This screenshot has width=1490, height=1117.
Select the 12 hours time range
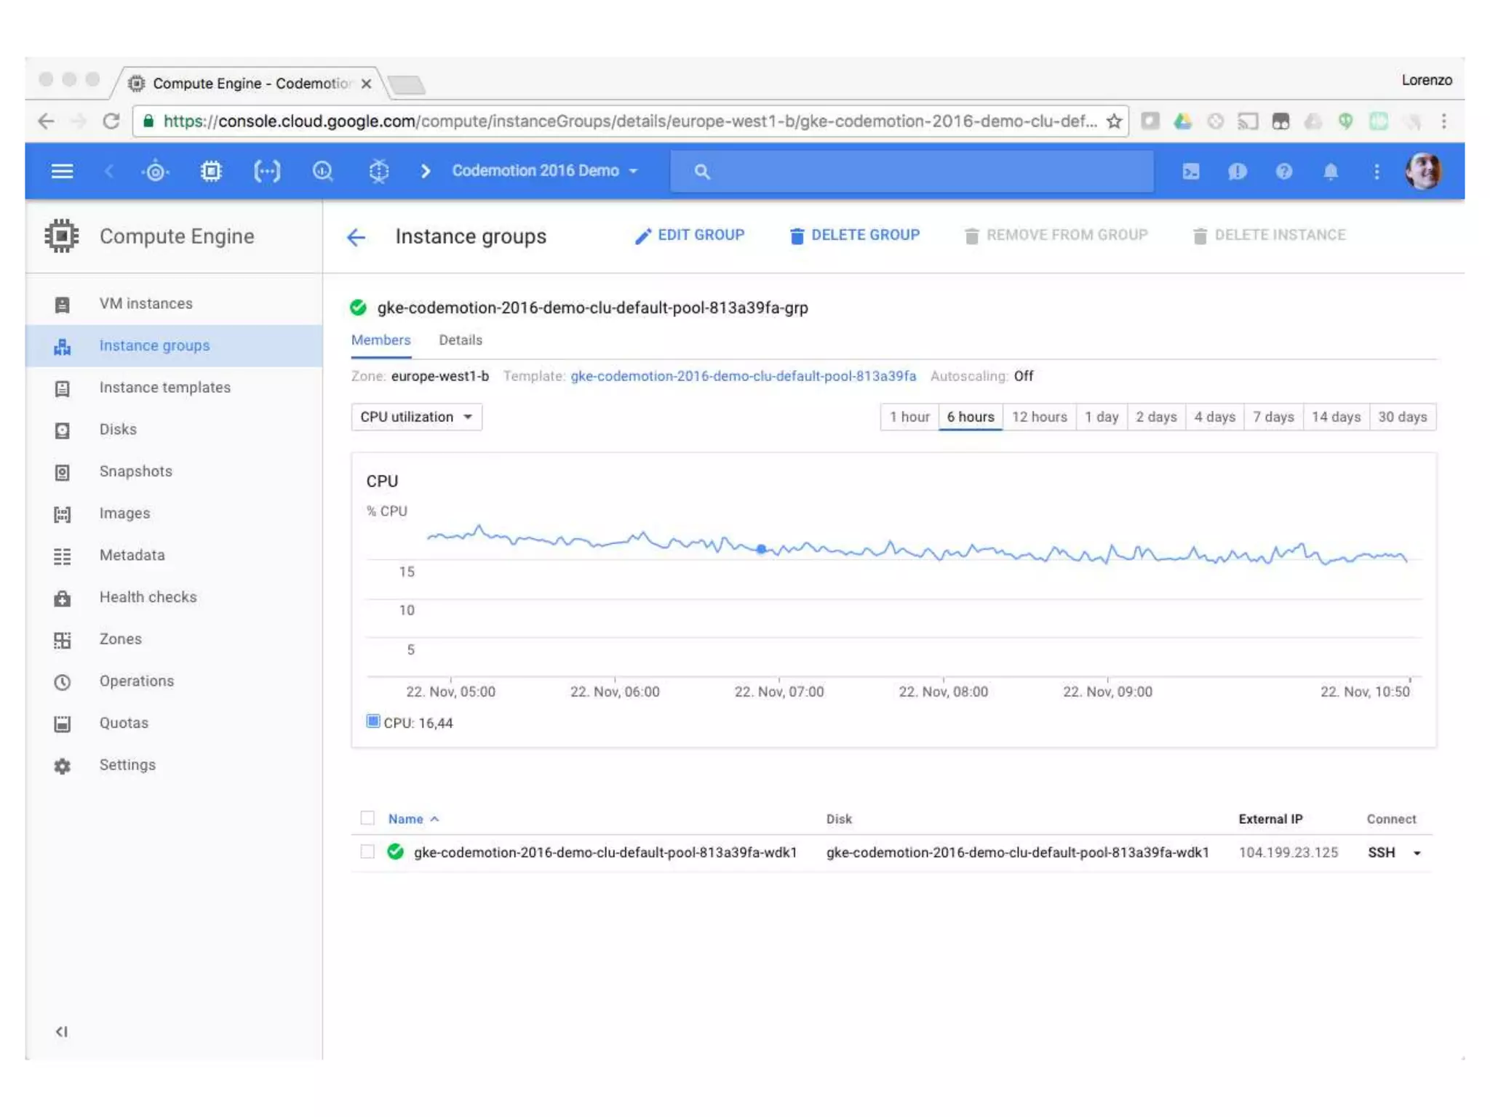coord(1039,417)
